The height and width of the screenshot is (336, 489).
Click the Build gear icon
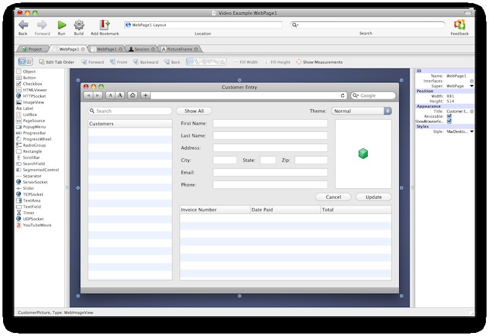point(79,25)
